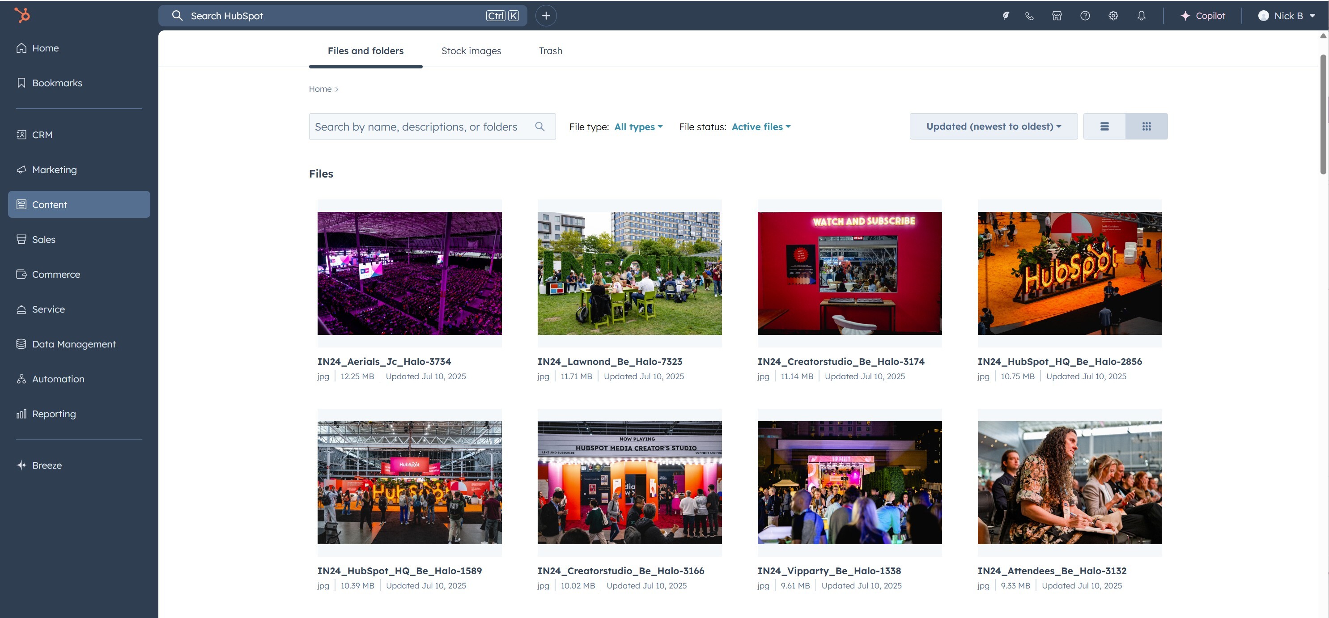The image size is (1329, 618).
Task: Click the file name IN24_HubSpot_HQ_Be_Halo-1589
Action: point(399,571)
